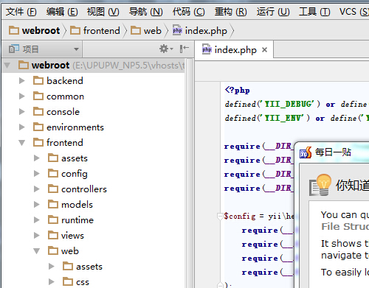
Task: Collapse the frontend folder arrow
Action: coord(22,143)
